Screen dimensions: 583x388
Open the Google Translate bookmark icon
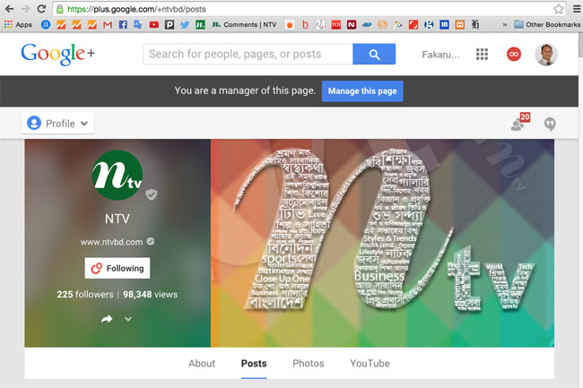pyautogui.click(x=138, y=24)
